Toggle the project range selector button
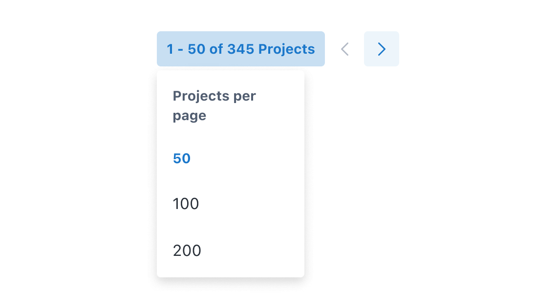 [240, 49]
